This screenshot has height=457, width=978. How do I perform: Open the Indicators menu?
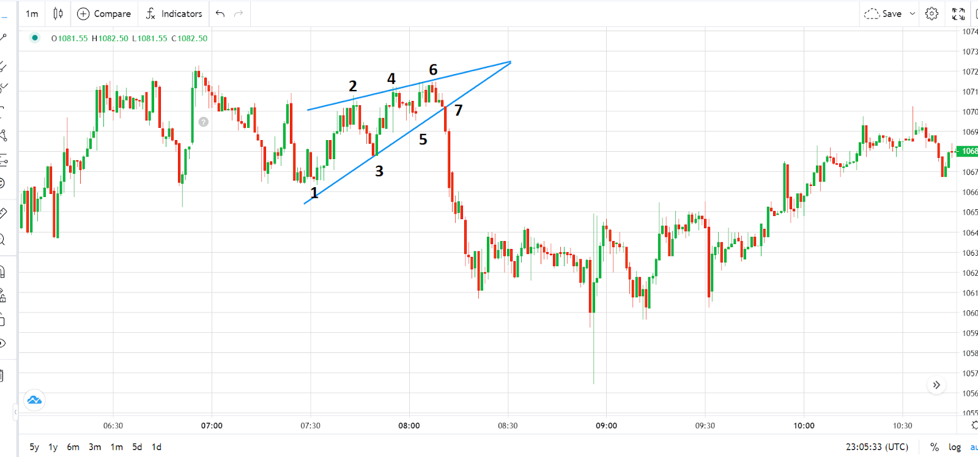click(174, 13)
